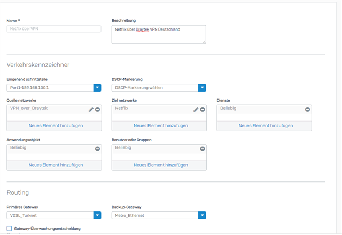Enable Gateway-Überwachungsentscheidung checkbox
342x235 pixels.
(x=10, y=229)
